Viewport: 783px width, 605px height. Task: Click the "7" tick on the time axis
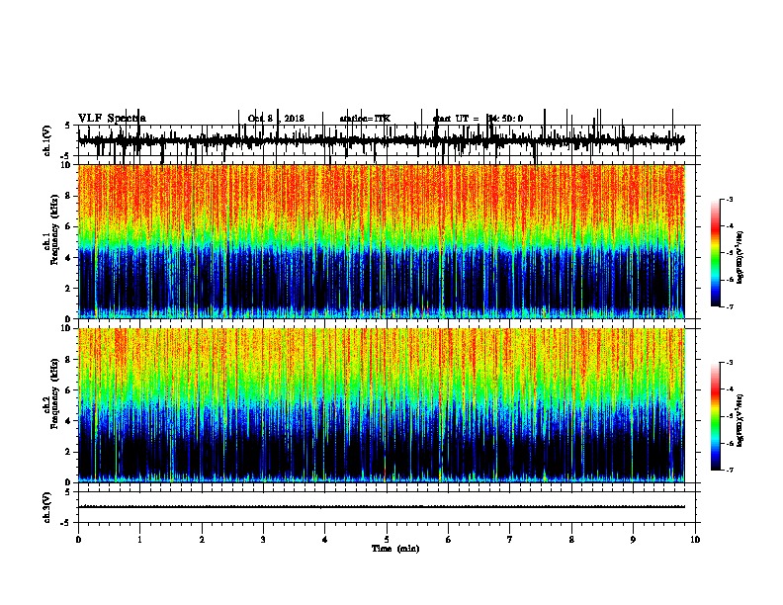pos(510,540)
